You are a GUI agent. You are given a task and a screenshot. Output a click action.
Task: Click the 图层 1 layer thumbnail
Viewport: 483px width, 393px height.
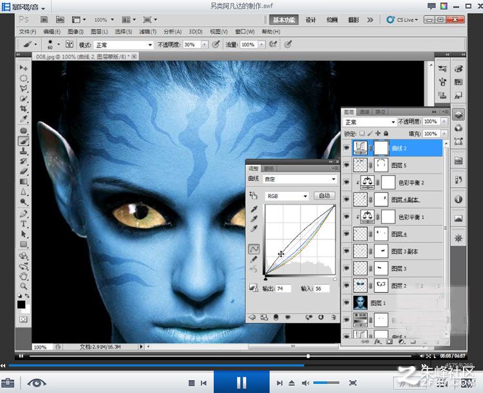pyautogui.click(x=361, y=303)
